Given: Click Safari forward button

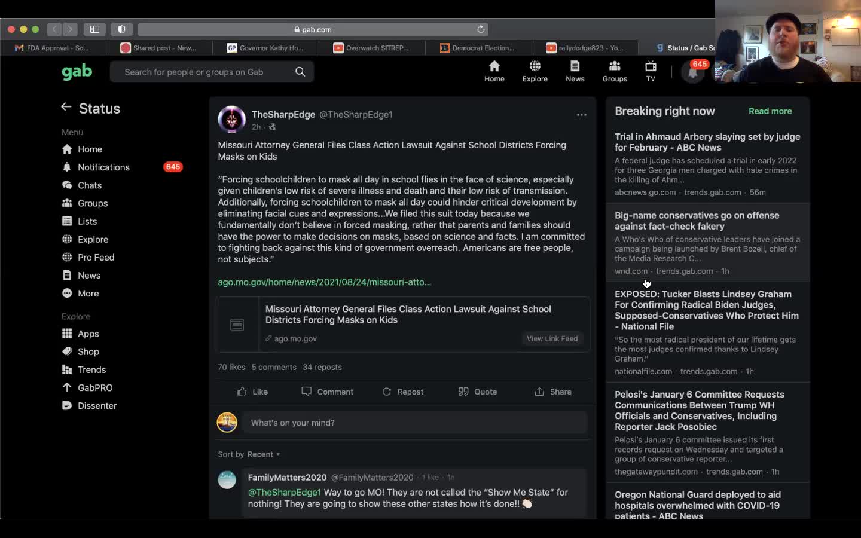Looking at the screenshot, I should tap(70, 29).
